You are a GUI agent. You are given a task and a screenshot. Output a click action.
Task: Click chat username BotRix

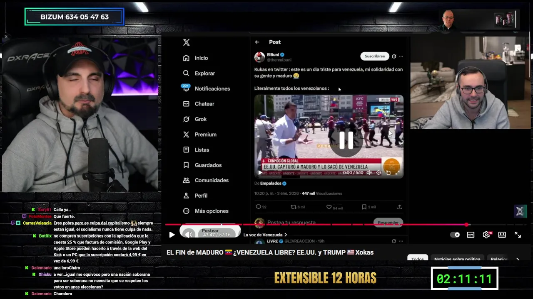click(45, 236)
